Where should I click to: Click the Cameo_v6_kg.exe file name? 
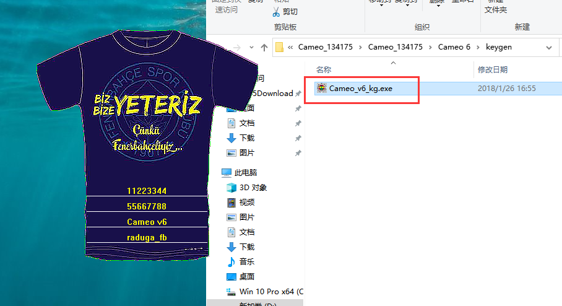pyautogui.click(x=361, y=89)
